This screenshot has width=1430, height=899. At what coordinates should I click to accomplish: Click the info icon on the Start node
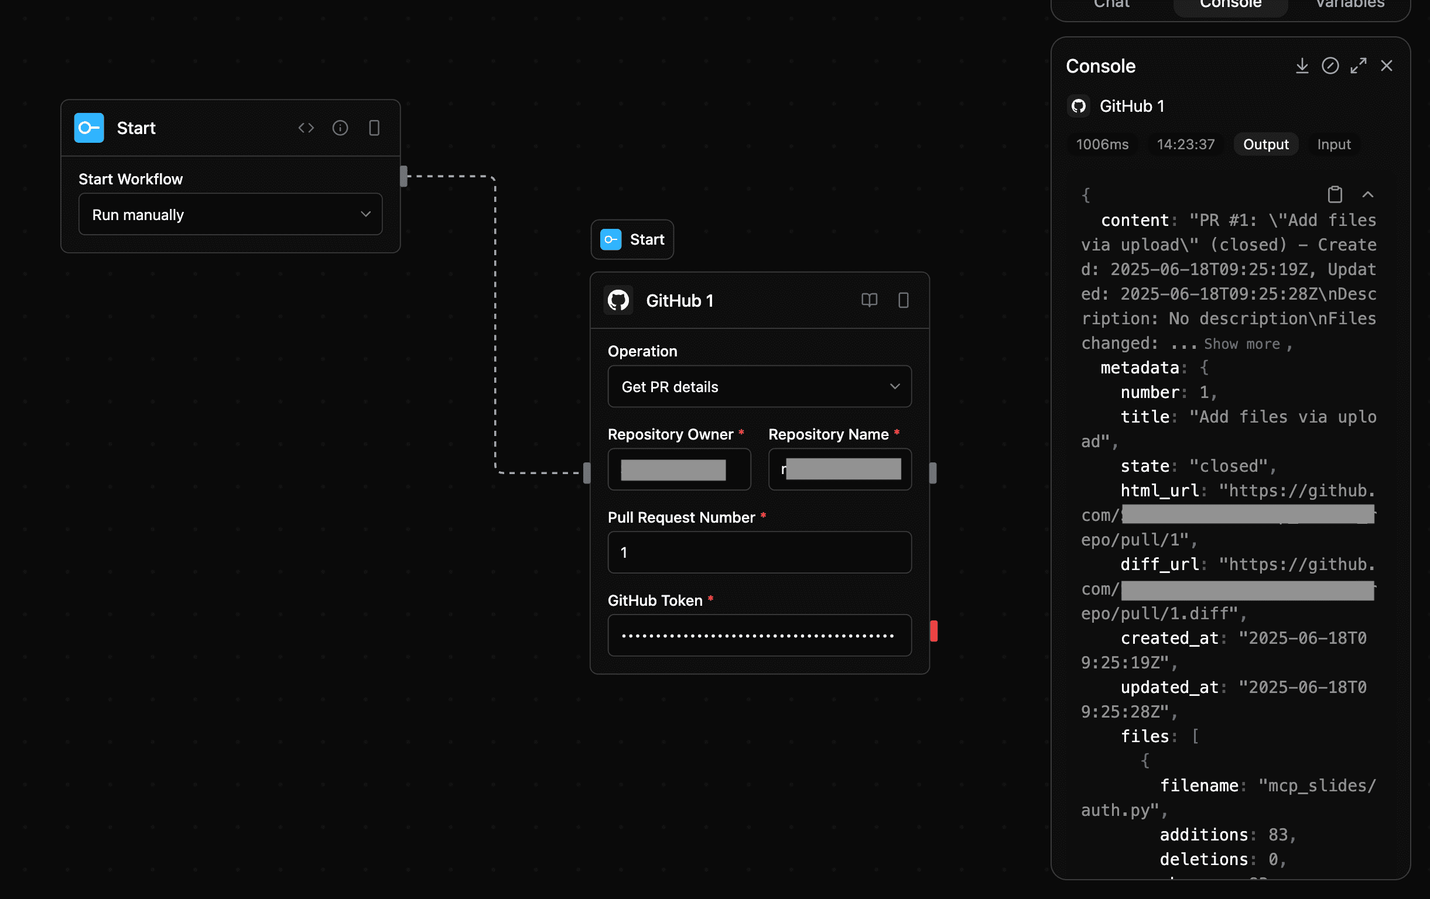click(x=340, y=128)
